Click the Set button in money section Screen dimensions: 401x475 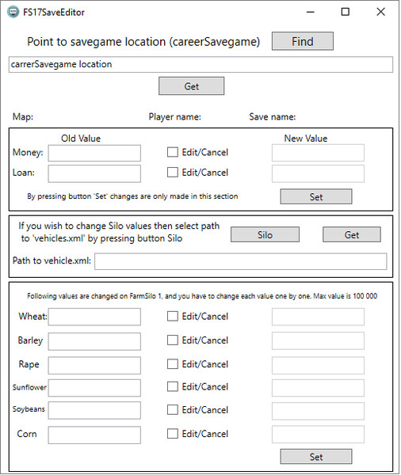316,196
